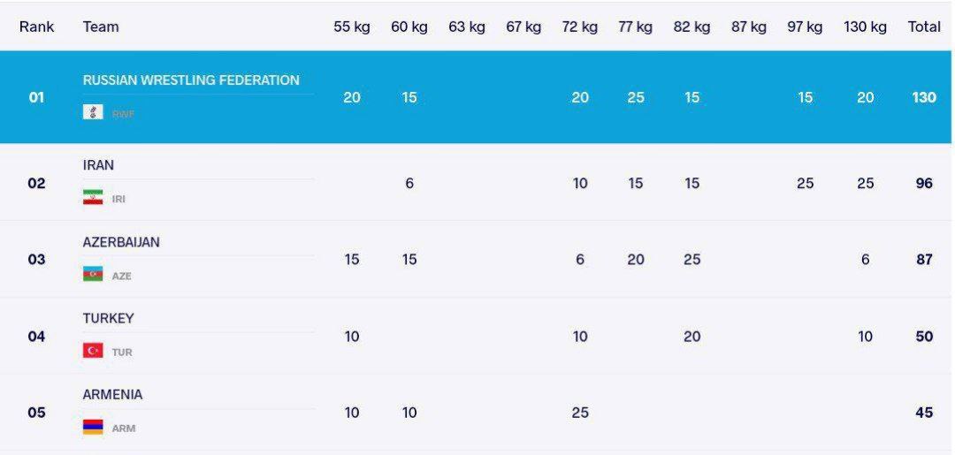Click Iran's total score of 96
Image resolution: width=955 pixels, height=455 pixels.
click(x=924, y=184)
